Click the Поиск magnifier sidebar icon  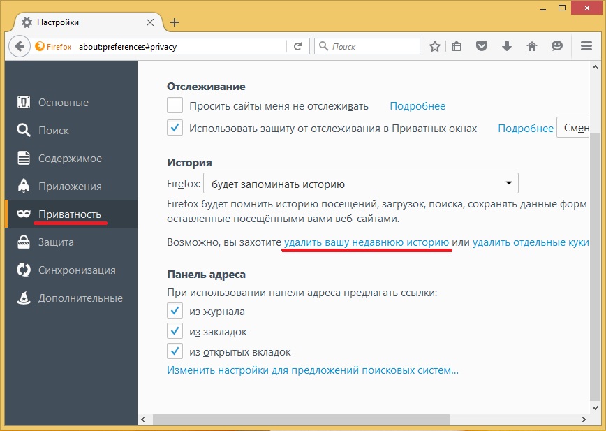click(24, 130)
